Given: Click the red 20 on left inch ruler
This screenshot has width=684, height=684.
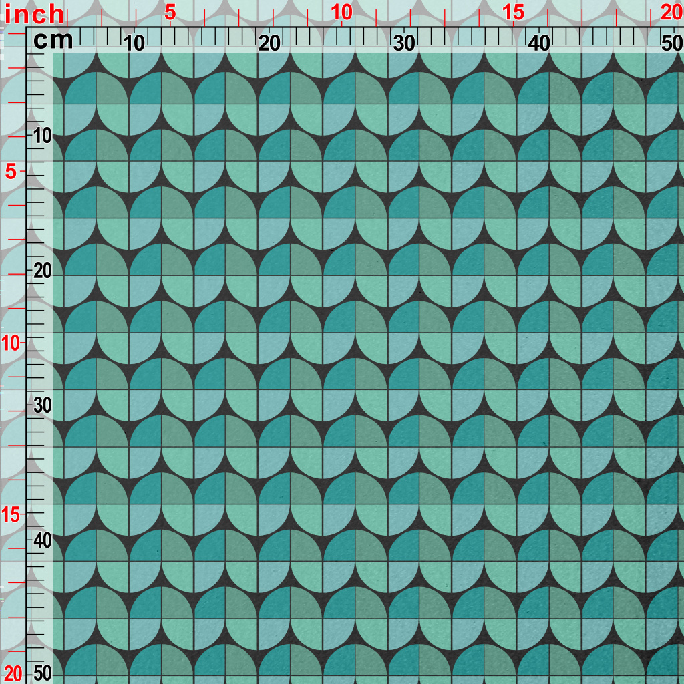Looking at the screenshot, I should point(13,673).
